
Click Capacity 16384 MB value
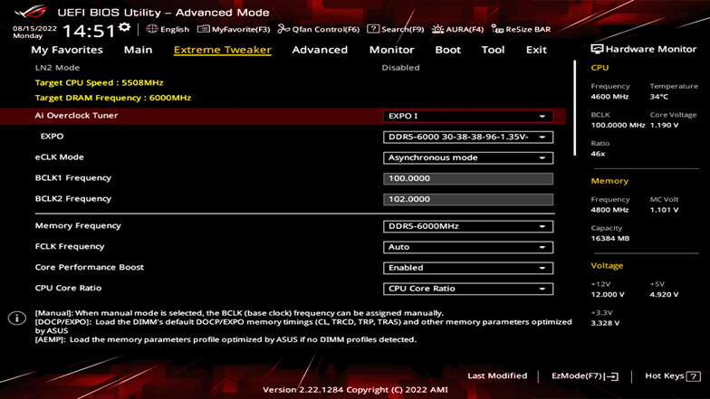(x=610, y=239)
